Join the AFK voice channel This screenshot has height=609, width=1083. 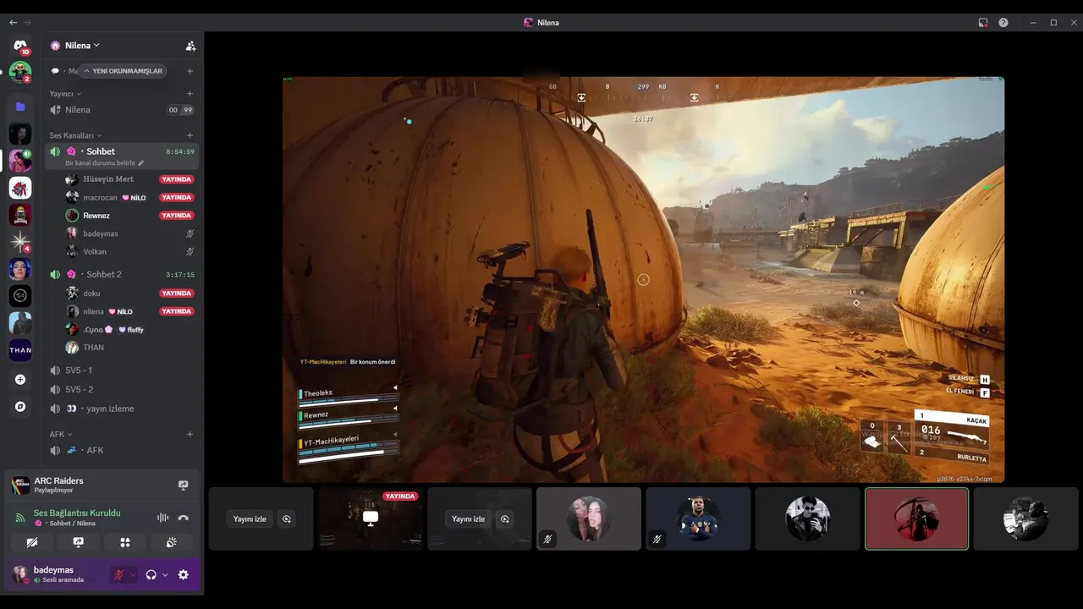tap(123, 450)
